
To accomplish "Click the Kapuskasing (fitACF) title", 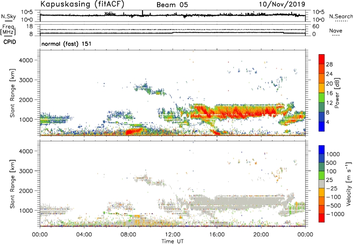I will (82, 4).
